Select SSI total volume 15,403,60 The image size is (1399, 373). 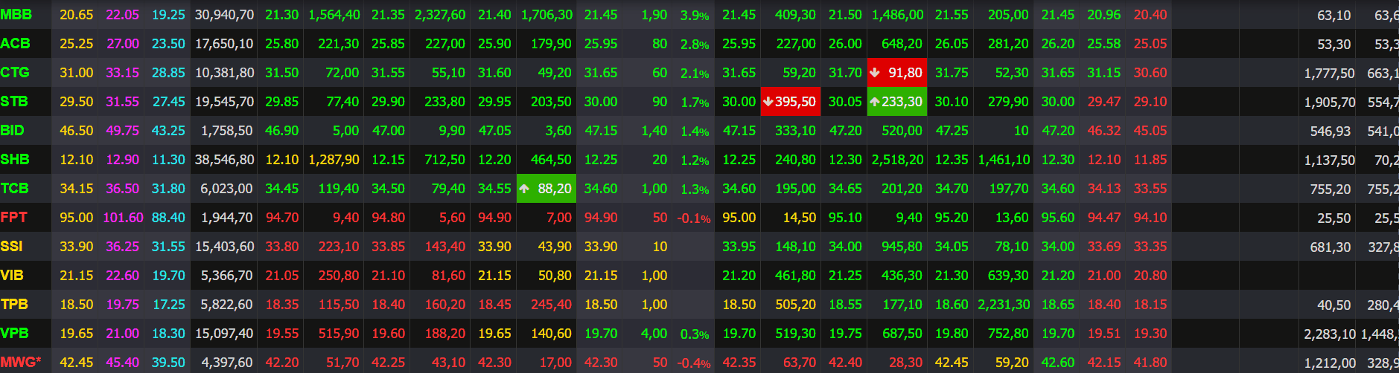point(224,247)
